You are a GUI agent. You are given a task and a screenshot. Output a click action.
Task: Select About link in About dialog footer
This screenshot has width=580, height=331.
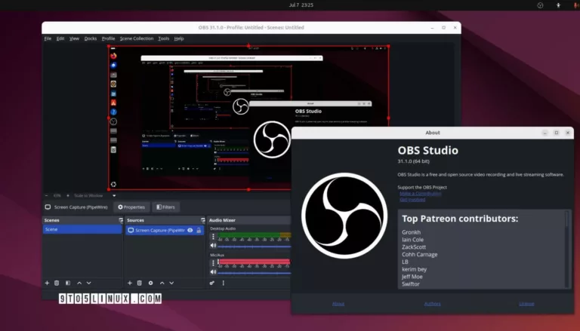click(338, 304)
